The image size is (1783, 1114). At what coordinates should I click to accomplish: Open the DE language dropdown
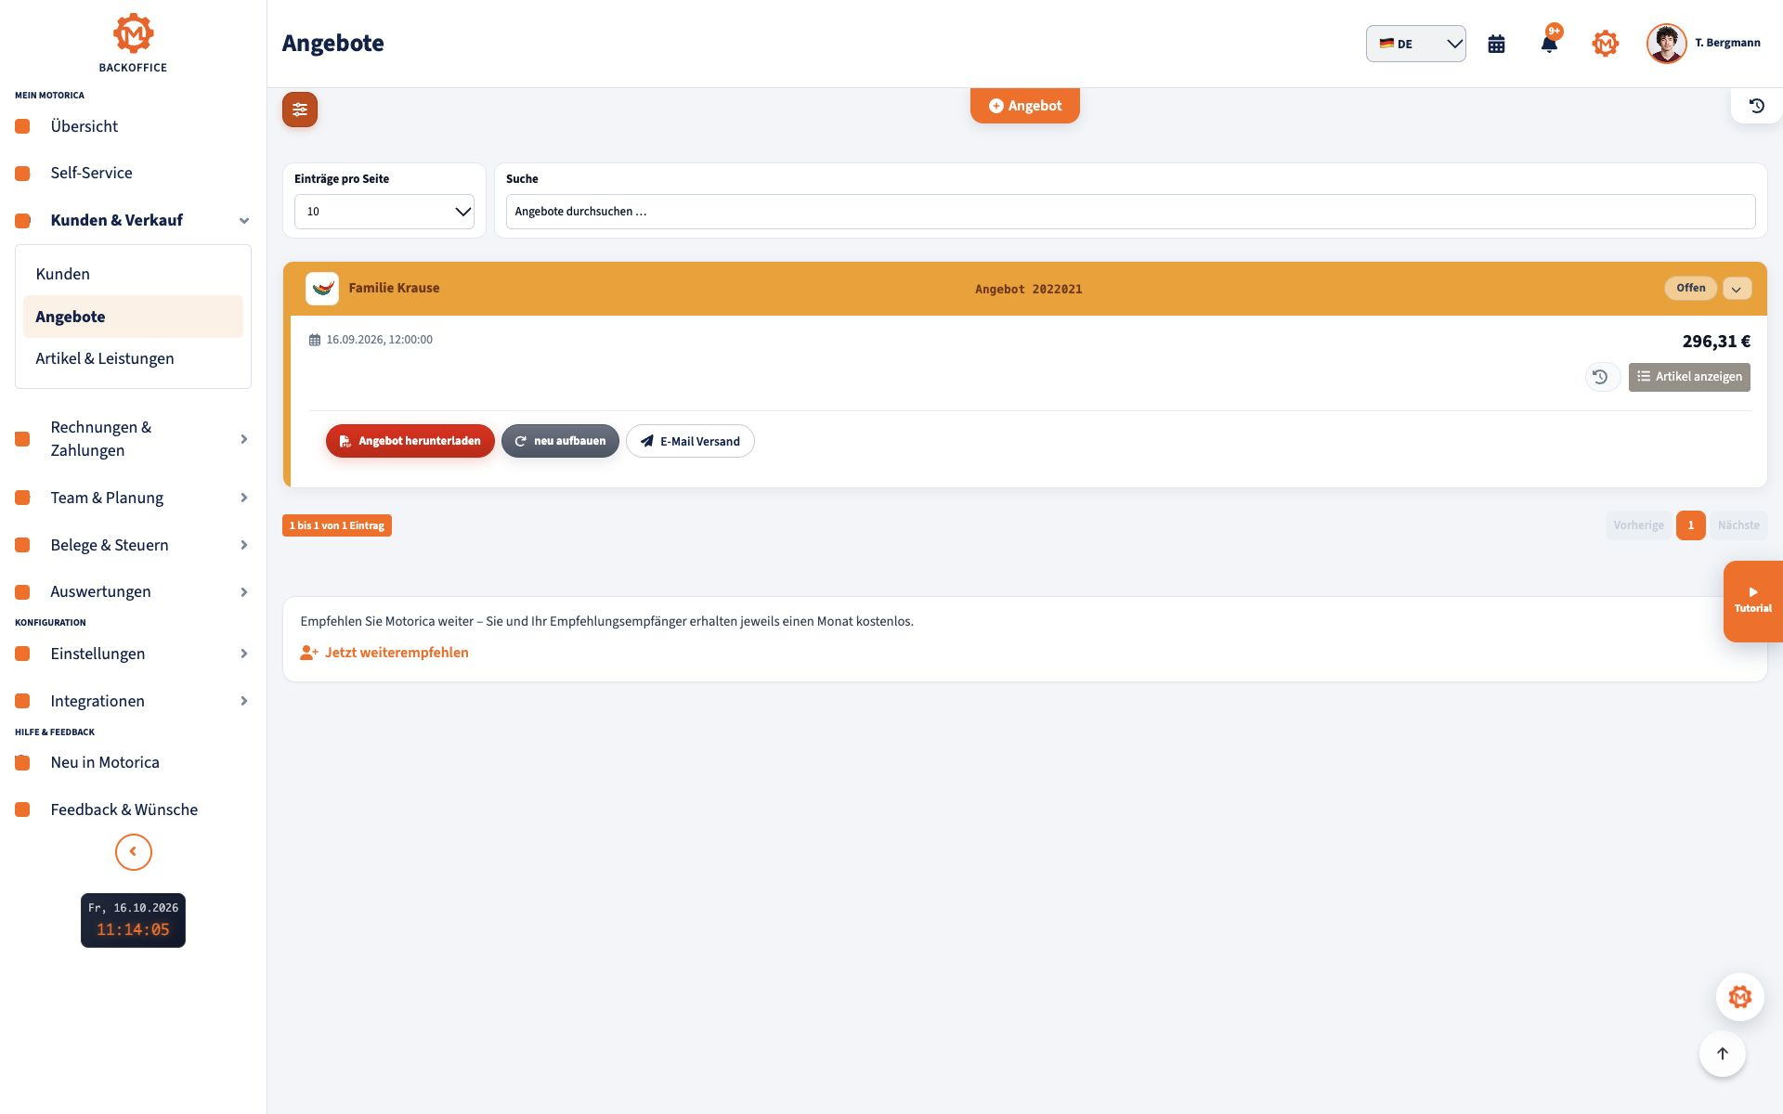pos(1415,44)
